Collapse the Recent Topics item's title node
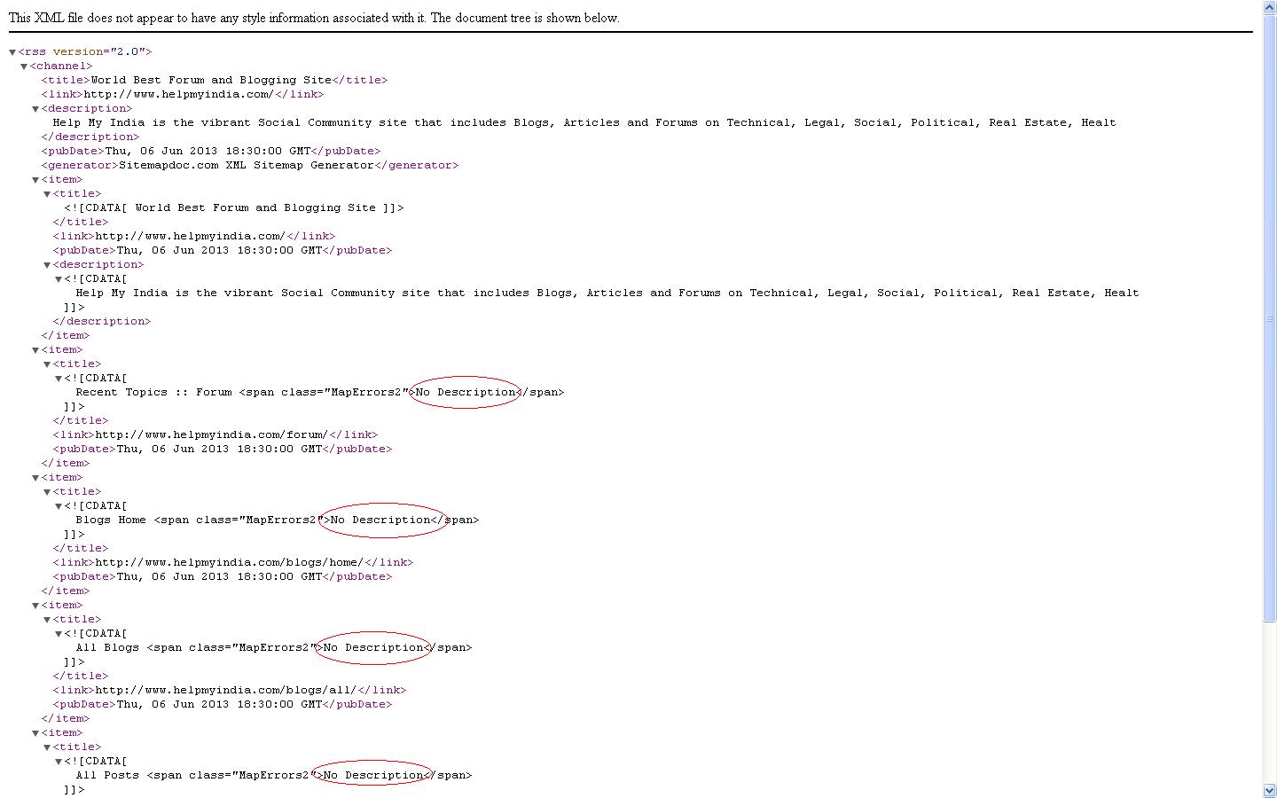The image size is (1277, 798). (47, 364)
